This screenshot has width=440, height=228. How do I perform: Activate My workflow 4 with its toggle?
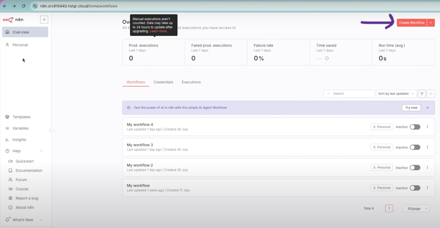[x=415, y=127]
